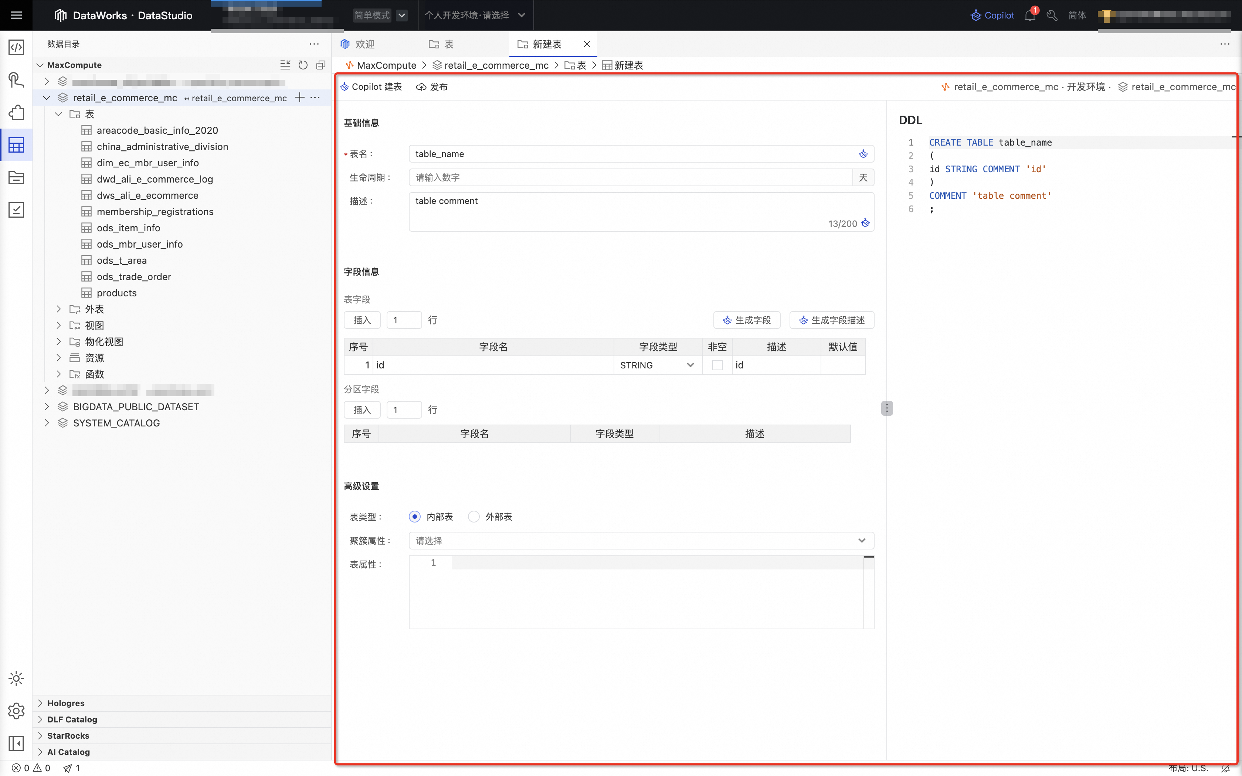
Task: Click 生成字段描述 generate descriptions button
Action: [x=831, y=320]
